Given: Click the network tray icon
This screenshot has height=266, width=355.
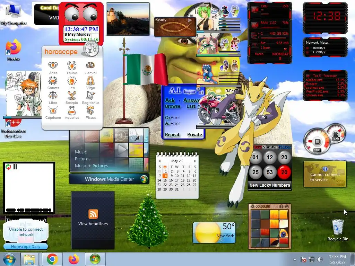Looking at the screenshot, I should (312, 259).
